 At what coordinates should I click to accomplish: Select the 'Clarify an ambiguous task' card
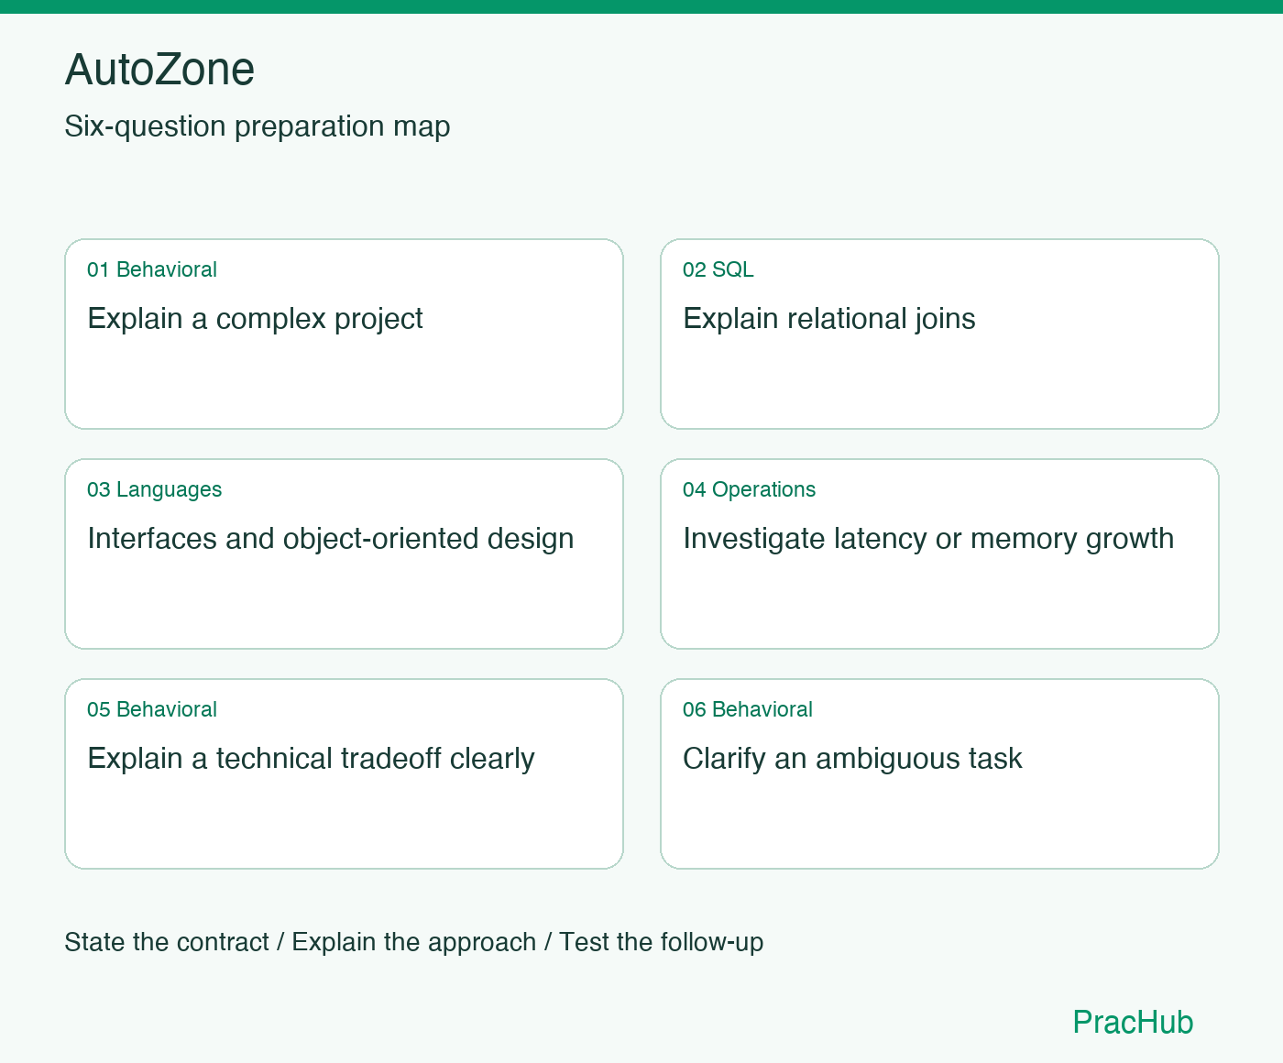939,773
